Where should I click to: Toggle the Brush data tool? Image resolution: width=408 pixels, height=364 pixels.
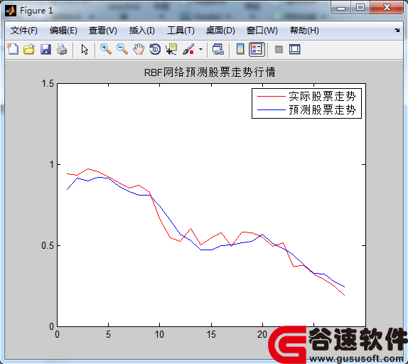click(188, 49)
